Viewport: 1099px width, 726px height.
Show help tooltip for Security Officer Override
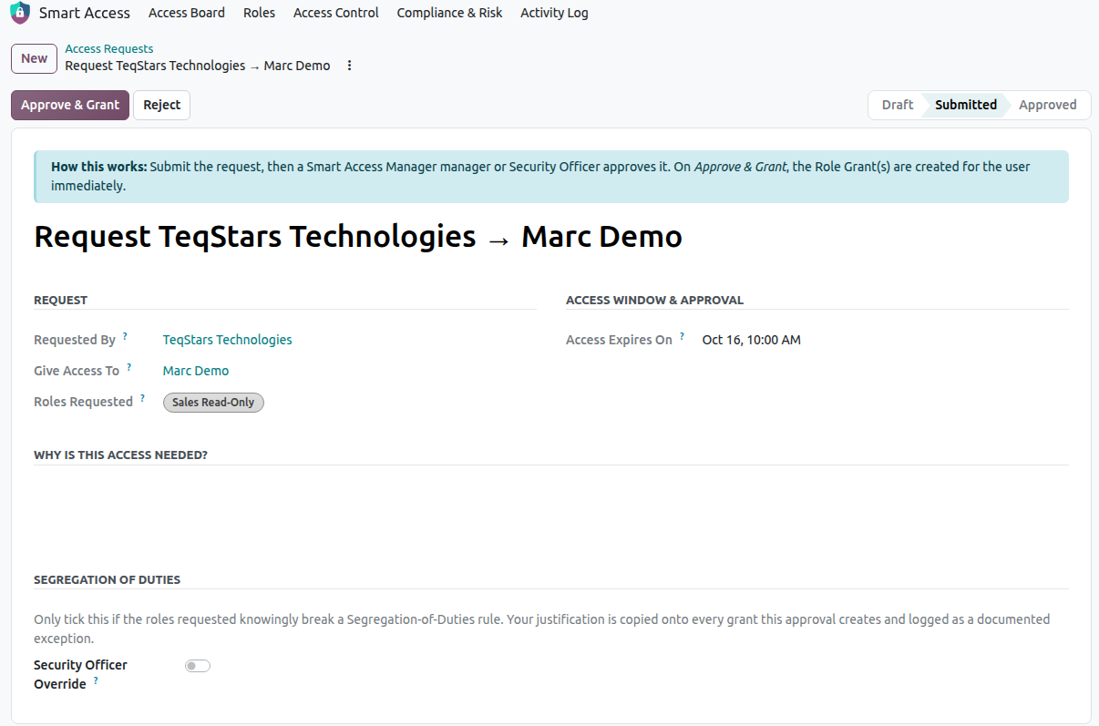point(96,680)
